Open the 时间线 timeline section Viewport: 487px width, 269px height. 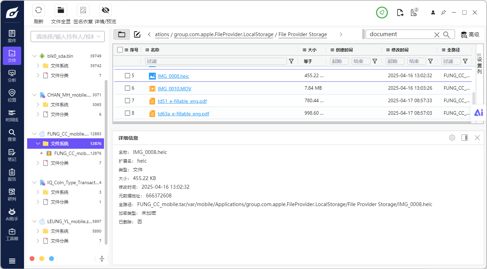[x=12, y=115]
